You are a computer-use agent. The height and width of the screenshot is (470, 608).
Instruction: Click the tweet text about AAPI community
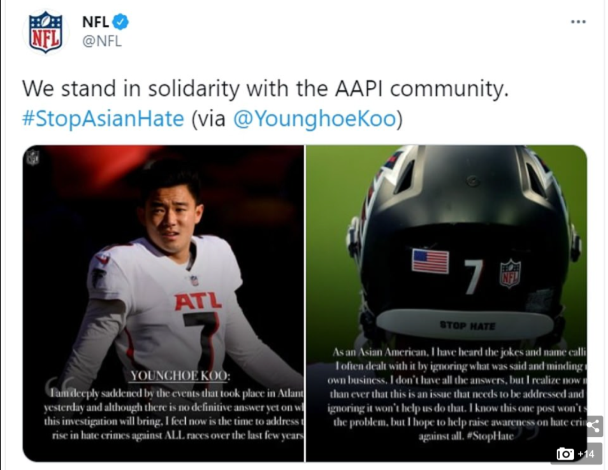[x=265, y=88]
